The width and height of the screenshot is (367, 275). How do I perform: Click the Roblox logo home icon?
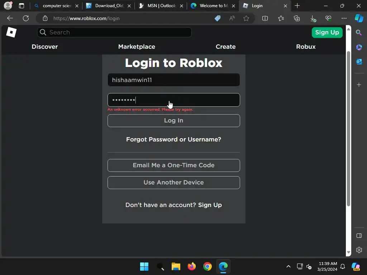pyautogui.click(x=11, y=32)
